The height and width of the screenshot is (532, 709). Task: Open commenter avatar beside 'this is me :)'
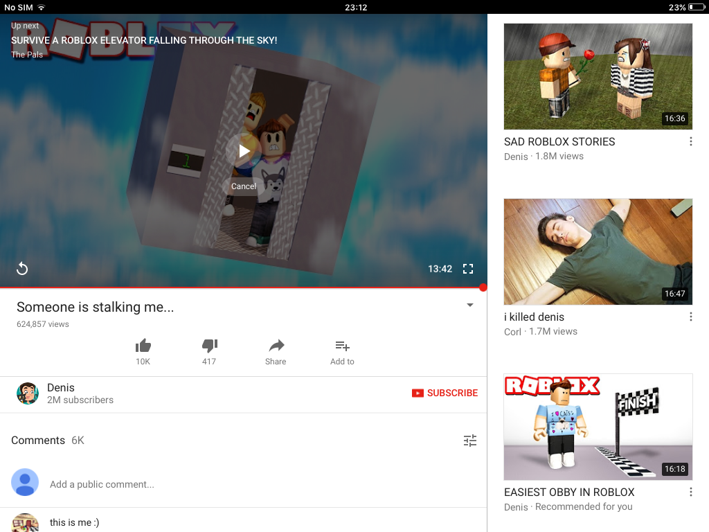point(25,522)
